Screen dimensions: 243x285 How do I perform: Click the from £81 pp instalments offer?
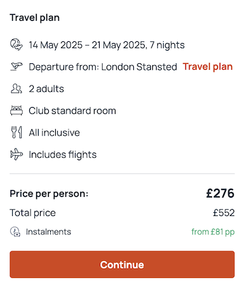tap(213, 232)
